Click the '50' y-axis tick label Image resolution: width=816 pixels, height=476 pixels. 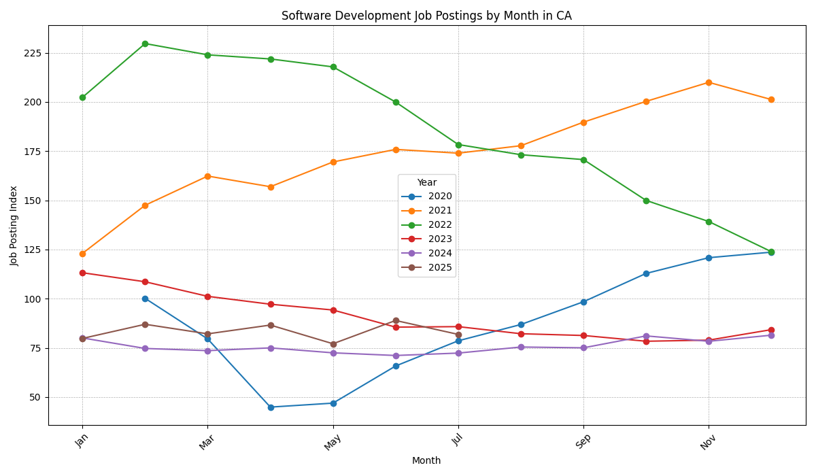[35, 397]
